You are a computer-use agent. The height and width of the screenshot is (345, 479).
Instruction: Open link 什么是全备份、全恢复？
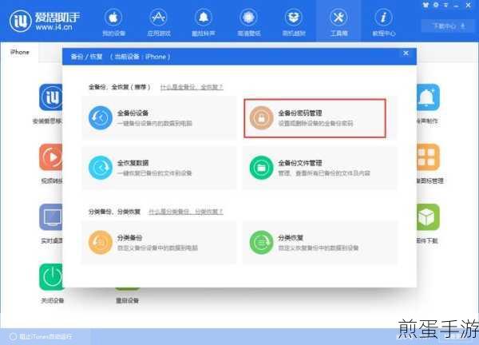pos(192,87)
